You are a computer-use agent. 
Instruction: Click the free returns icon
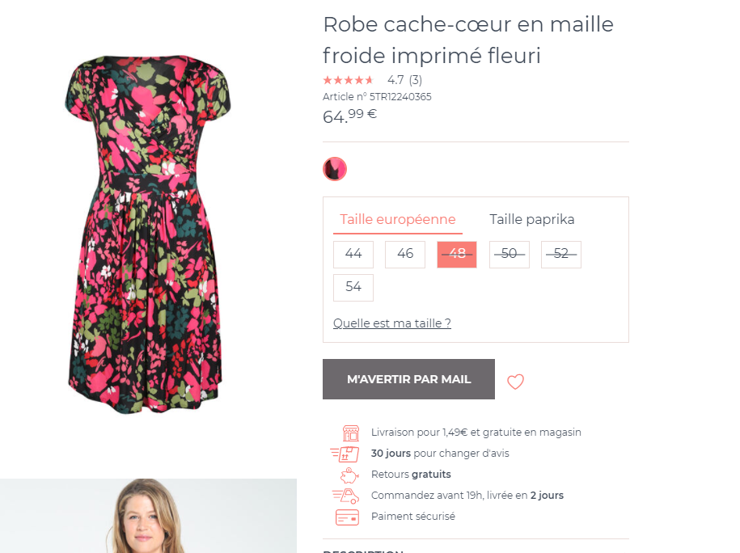pos(349,474)
